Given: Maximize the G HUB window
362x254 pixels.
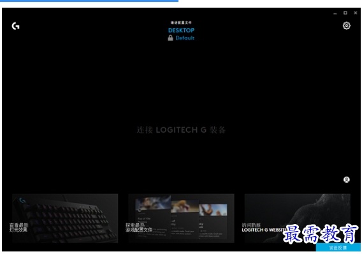Looking at the screenshot, I should (345, 13).
